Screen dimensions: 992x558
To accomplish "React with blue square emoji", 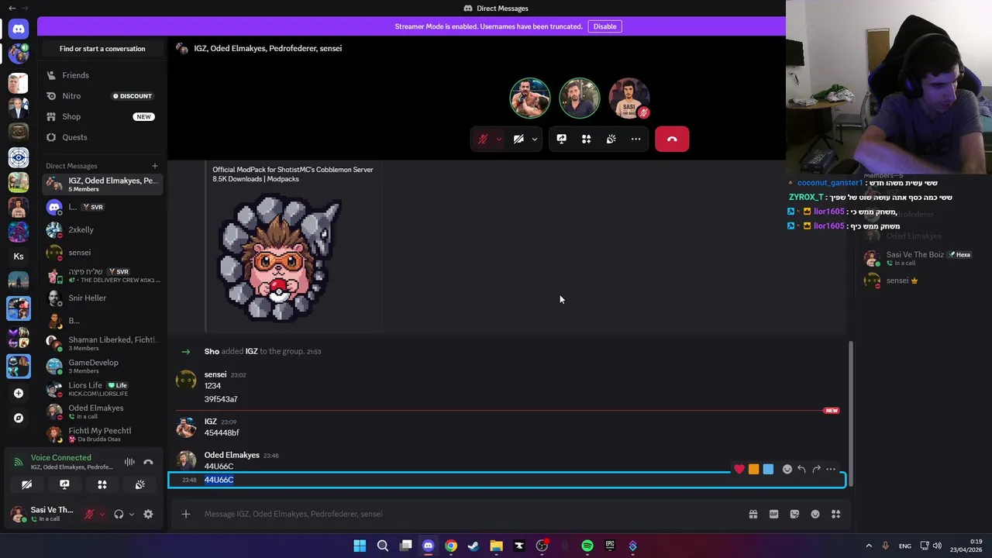I will [768, 469].
